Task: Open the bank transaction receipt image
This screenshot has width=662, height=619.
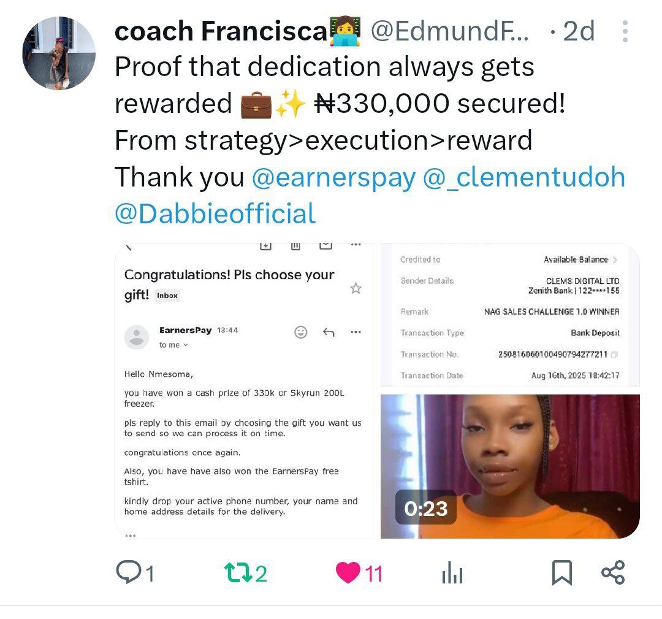Action: pyautogui.click(x=510, y=315)
